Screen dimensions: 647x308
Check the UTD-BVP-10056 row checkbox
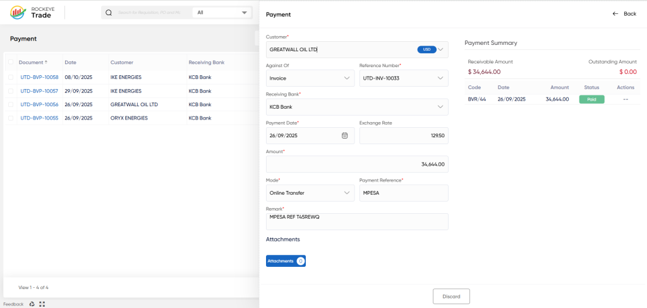[11, 104]
